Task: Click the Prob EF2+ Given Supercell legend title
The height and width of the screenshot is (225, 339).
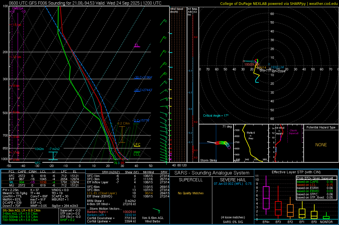Action: [315, 178]
